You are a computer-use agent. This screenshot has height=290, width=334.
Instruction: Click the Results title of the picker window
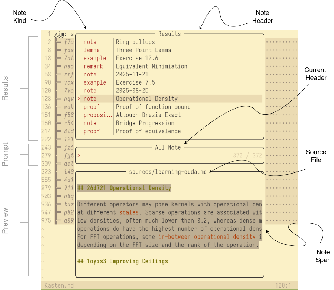pos(169,34)
